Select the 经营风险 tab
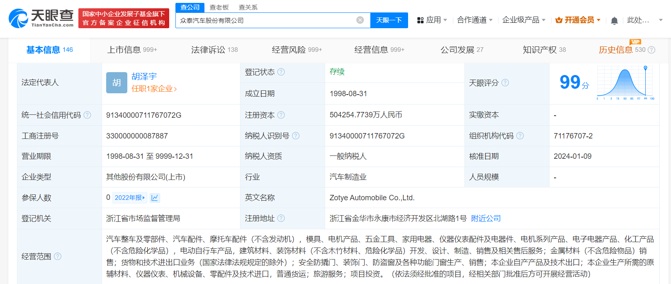 (297, 50)
